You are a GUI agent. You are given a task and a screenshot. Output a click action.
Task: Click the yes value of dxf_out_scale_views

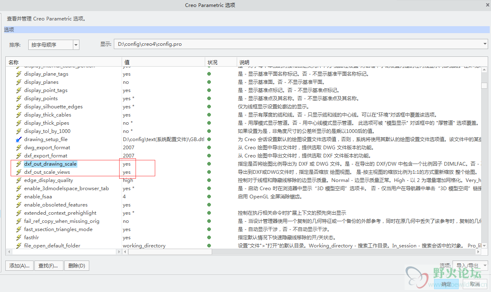pyautogui.click(x=127, y=172)
